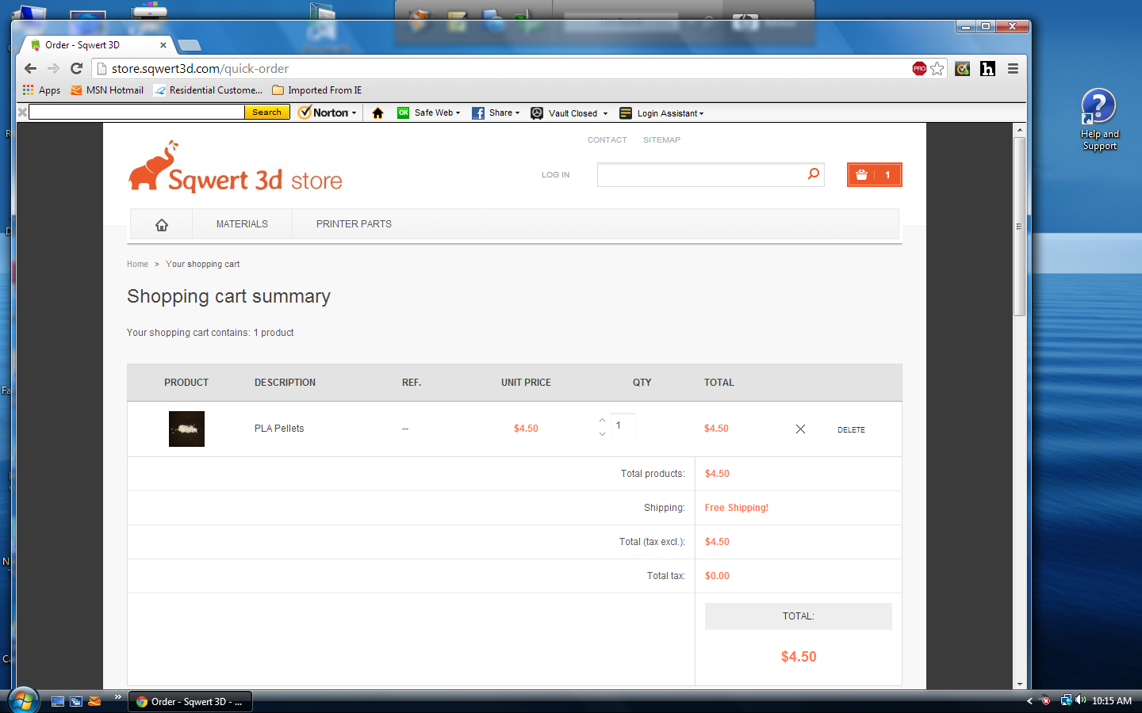Open the black 'h' extension icon
Viewport: 1142px width, 713px height.
(x=987, y=69)
